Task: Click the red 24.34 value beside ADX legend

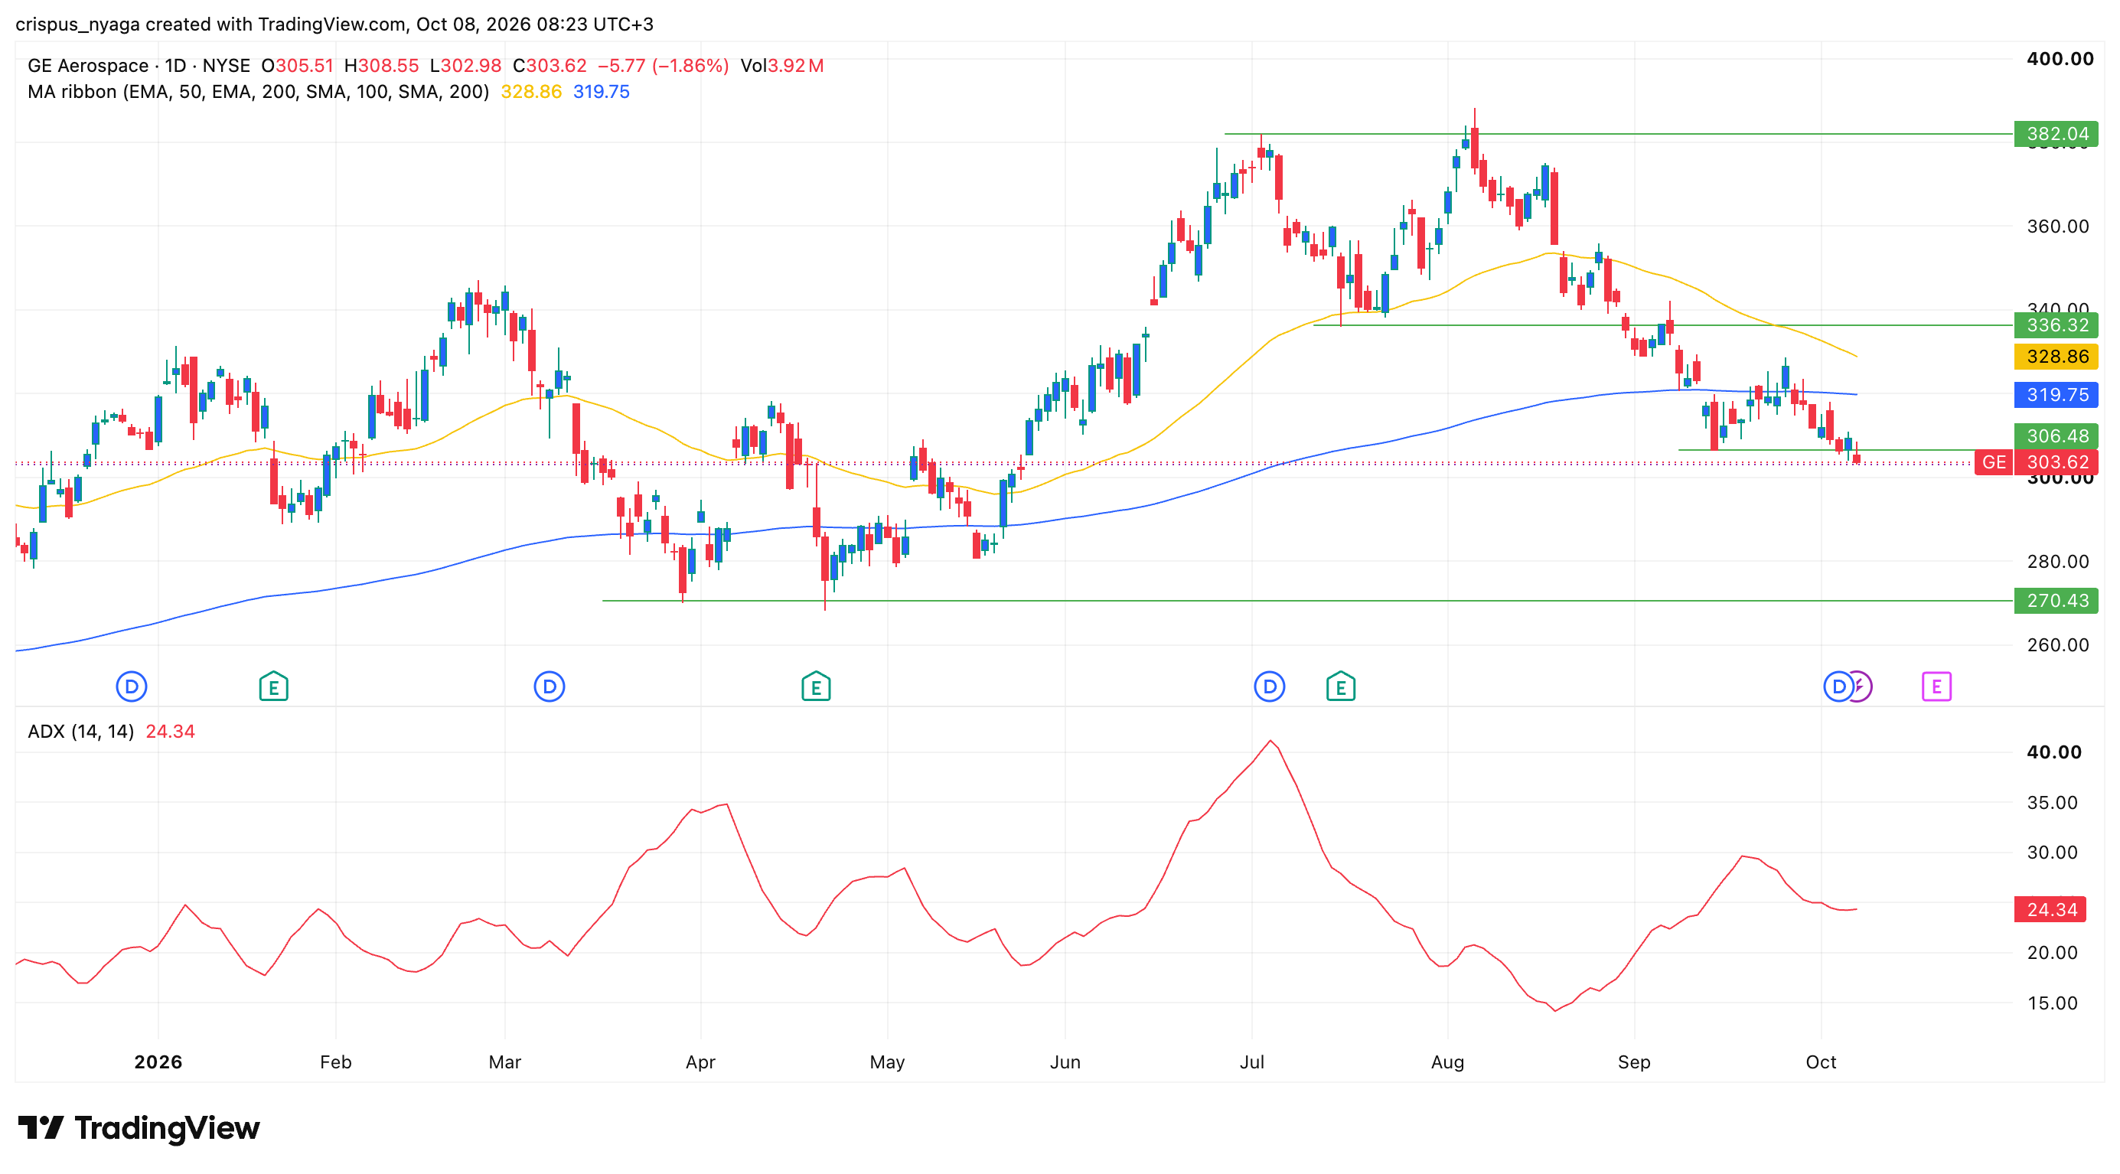Action: coord(171,732)
